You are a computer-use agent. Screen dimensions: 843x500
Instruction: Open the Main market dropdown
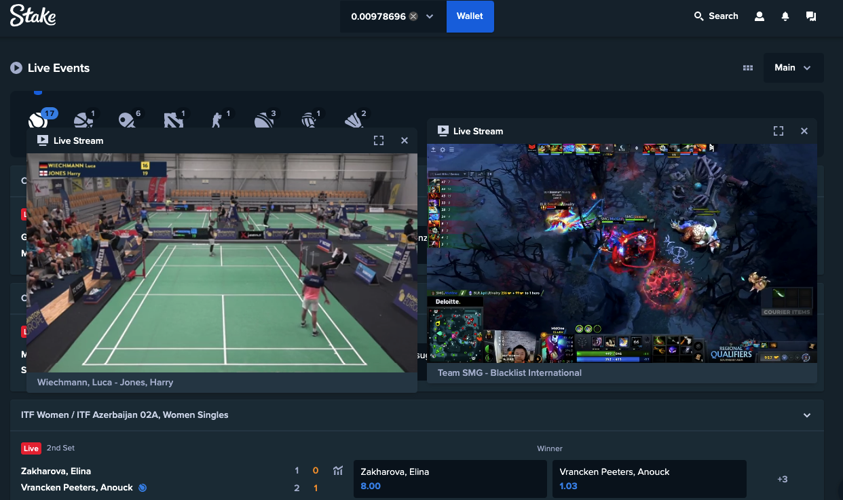(x=793, y=68)
